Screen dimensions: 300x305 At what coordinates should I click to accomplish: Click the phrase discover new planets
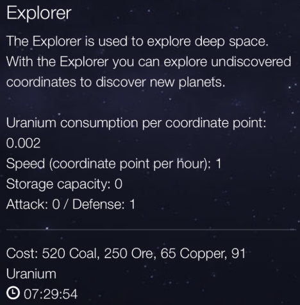(160, 82)
